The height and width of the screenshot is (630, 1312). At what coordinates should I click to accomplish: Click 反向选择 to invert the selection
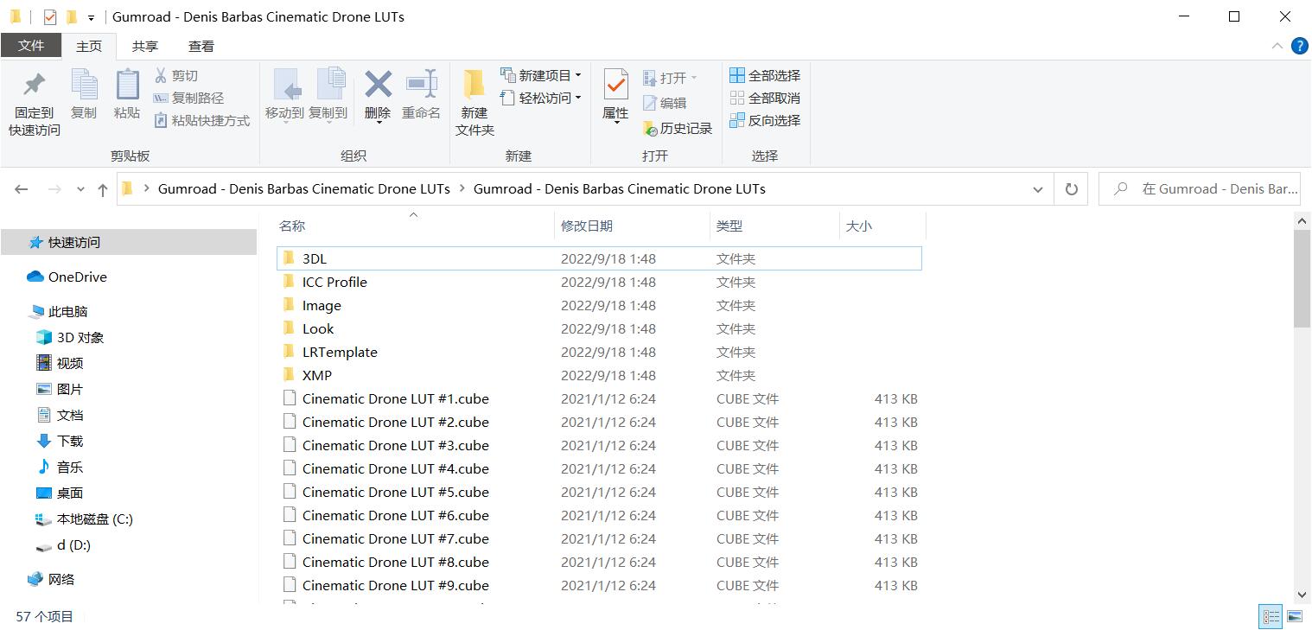pyautogui.click(x=765, y=121)
